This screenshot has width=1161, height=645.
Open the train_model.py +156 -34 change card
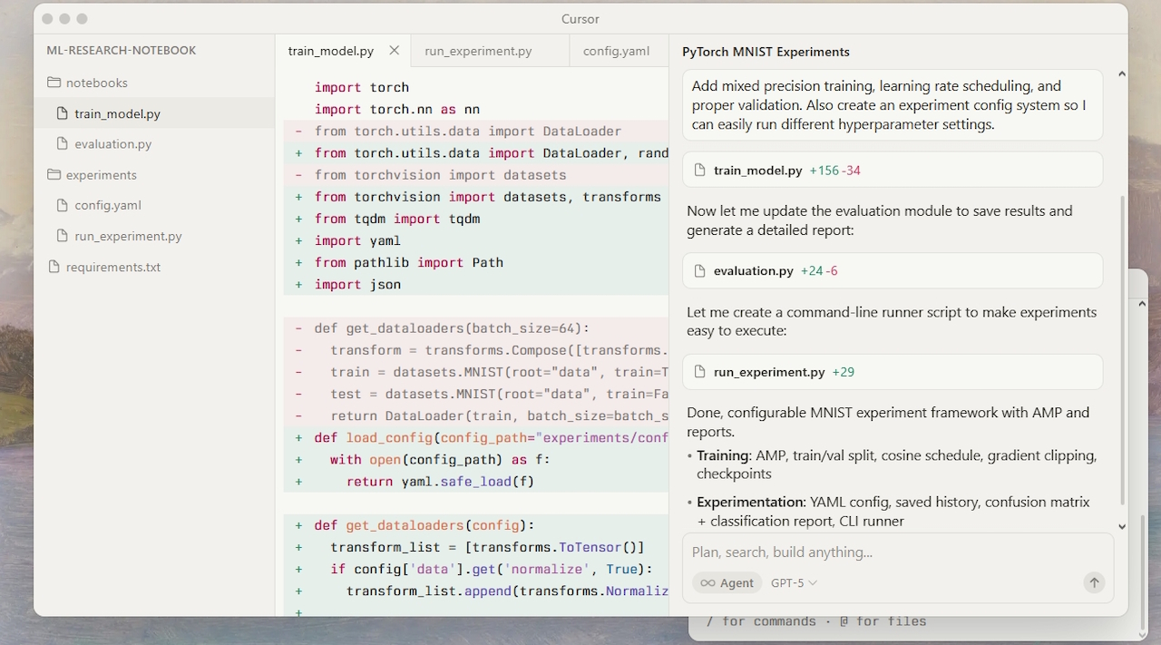pyautogui.click(x=893, y=170)
